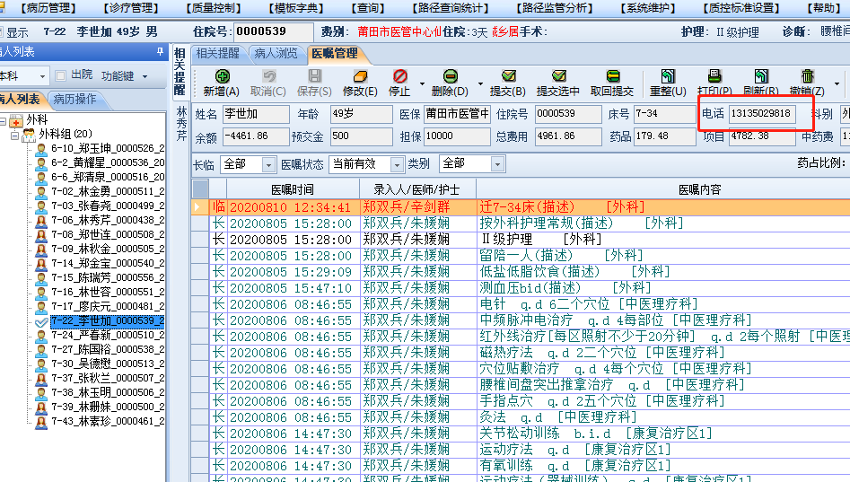850x482 pixels.
Task: Open the 功能键 dropdown menu
Action: click(145, 76)
